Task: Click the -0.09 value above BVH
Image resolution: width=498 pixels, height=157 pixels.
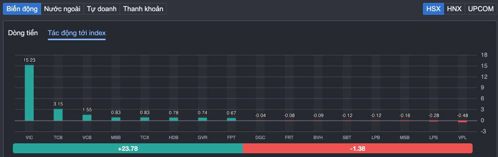Action: tap(318, 116)
